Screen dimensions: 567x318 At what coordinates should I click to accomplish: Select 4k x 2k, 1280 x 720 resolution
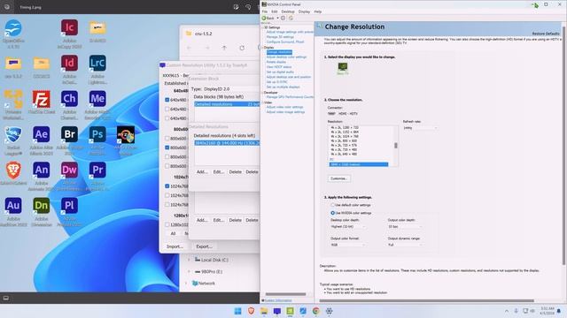click(345, 127)
